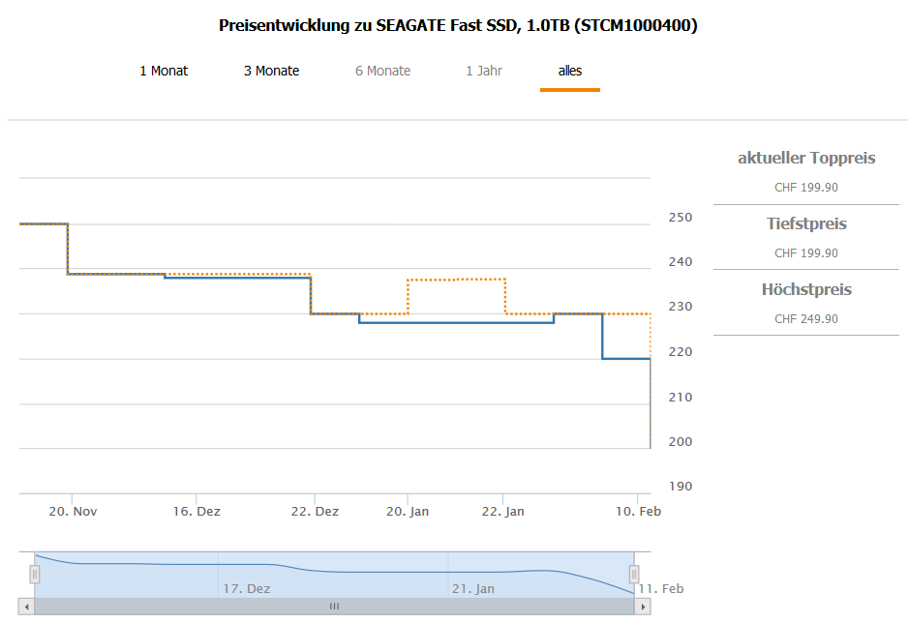Viewport: 908px width, 623px height.
Task: Click the Höchstpreis value CHF 249.90
Action: [806, 318]
